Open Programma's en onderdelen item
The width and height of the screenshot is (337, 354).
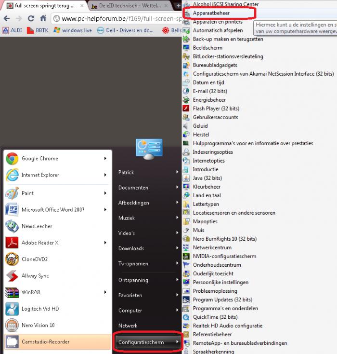(225, 308)
